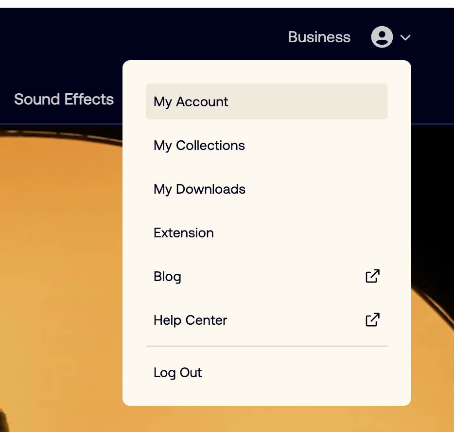Viewport: 454px width, 432px height.
Task: Choose Extension in the dropdown menu
Action: click(x=267, y=233)
